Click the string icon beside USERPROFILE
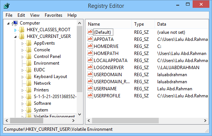Image resolution: width=212 pixels, height=136 pixels. 90,95
